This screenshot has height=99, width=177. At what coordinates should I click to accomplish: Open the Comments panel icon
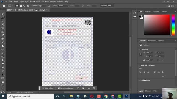coord(134,16)
